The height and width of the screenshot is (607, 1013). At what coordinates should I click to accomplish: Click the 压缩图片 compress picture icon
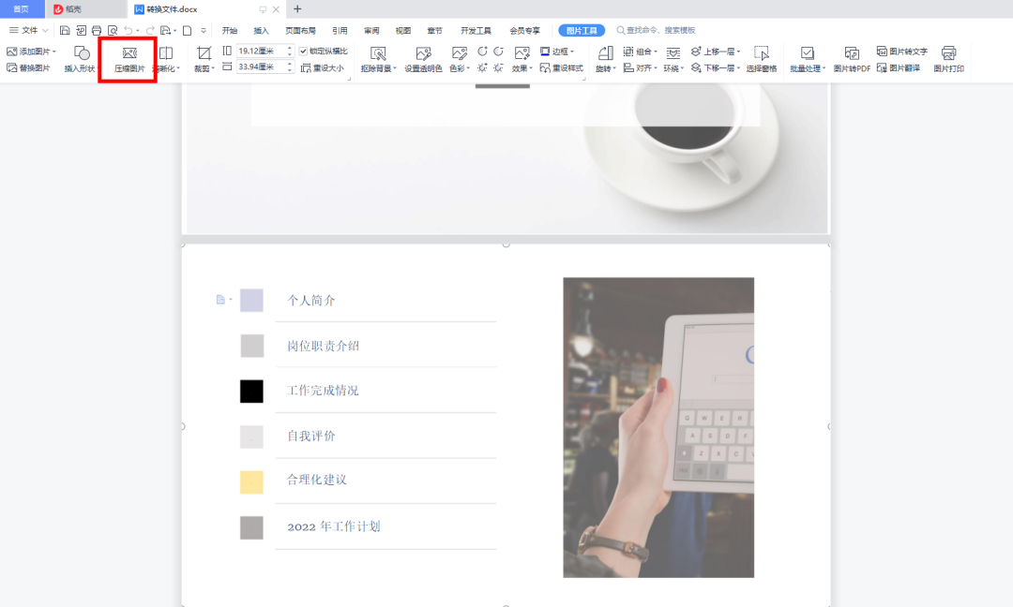coord(129,53)
